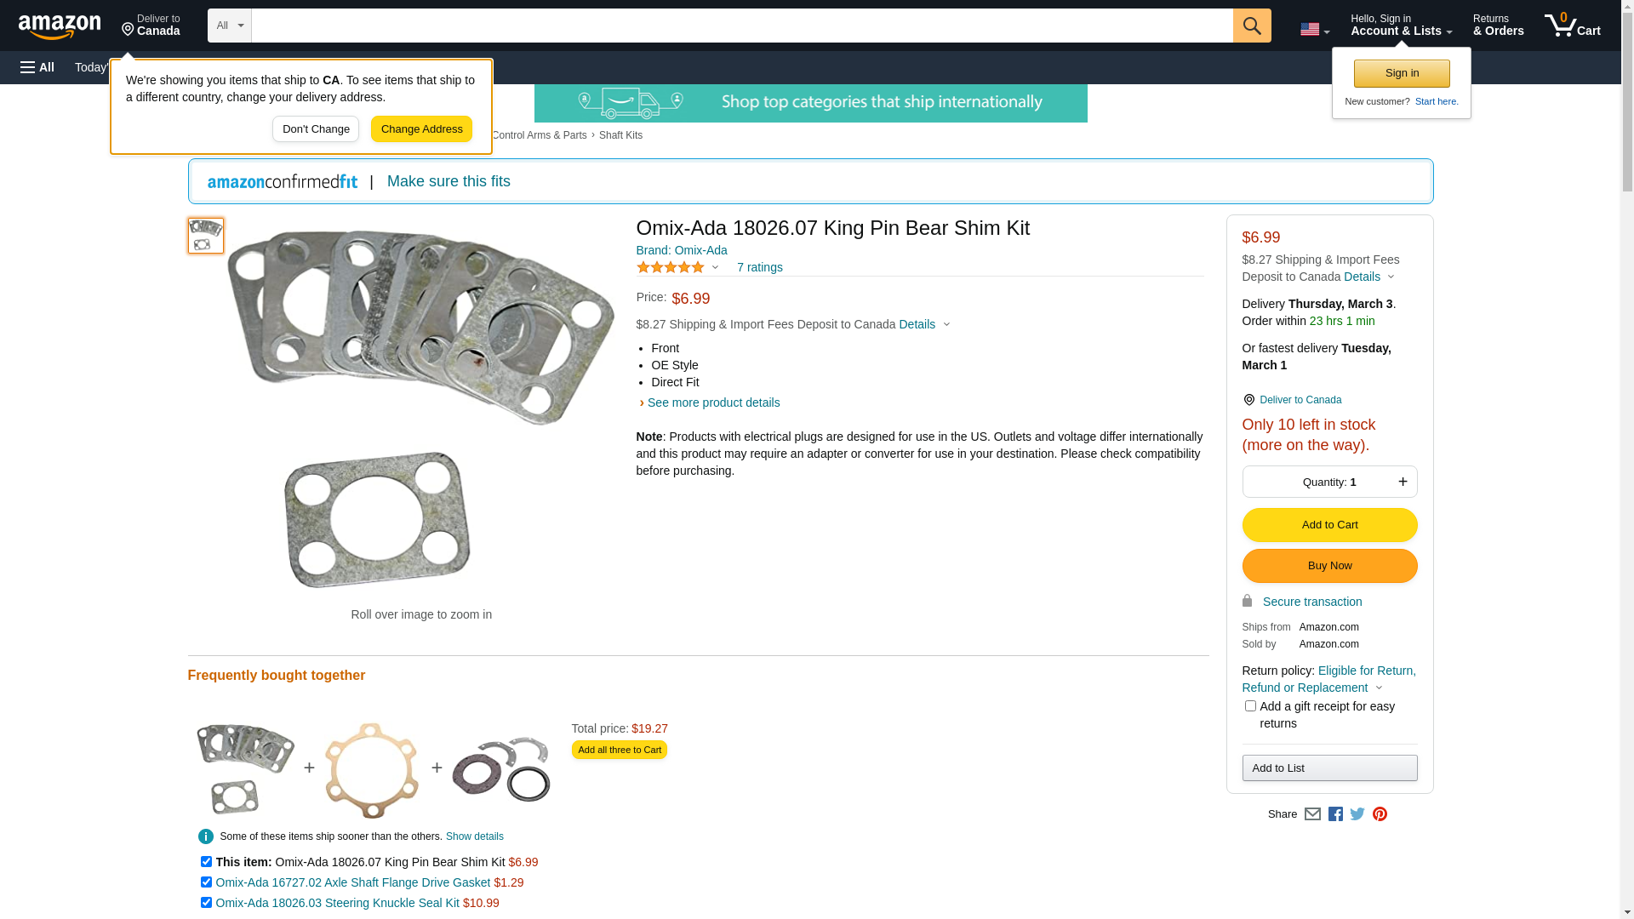
Task: Toggle gift receipt checkbox
Action: 1250,706
